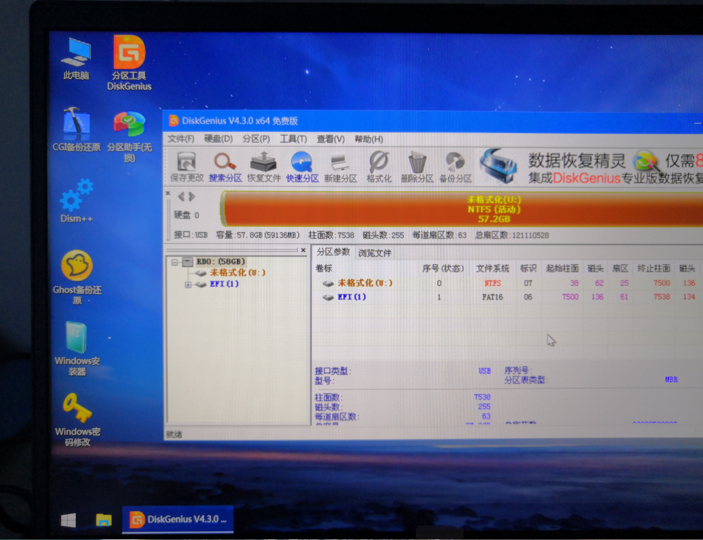Screen dimensions: 703x540
Task: Click the FAT16 file system cell
Action: [x=493, y=297]
